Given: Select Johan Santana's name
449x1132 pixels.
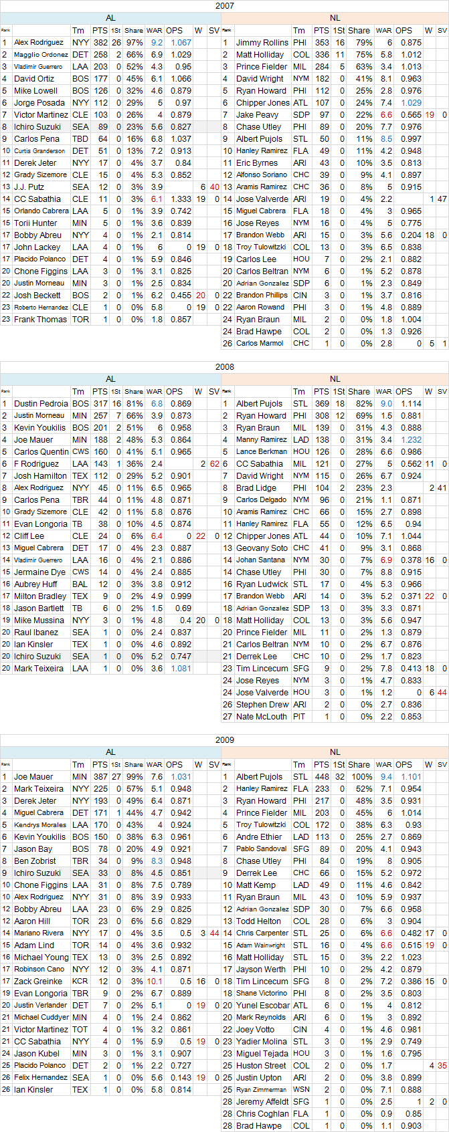Looking at the screenshot, I should [260, 560].
